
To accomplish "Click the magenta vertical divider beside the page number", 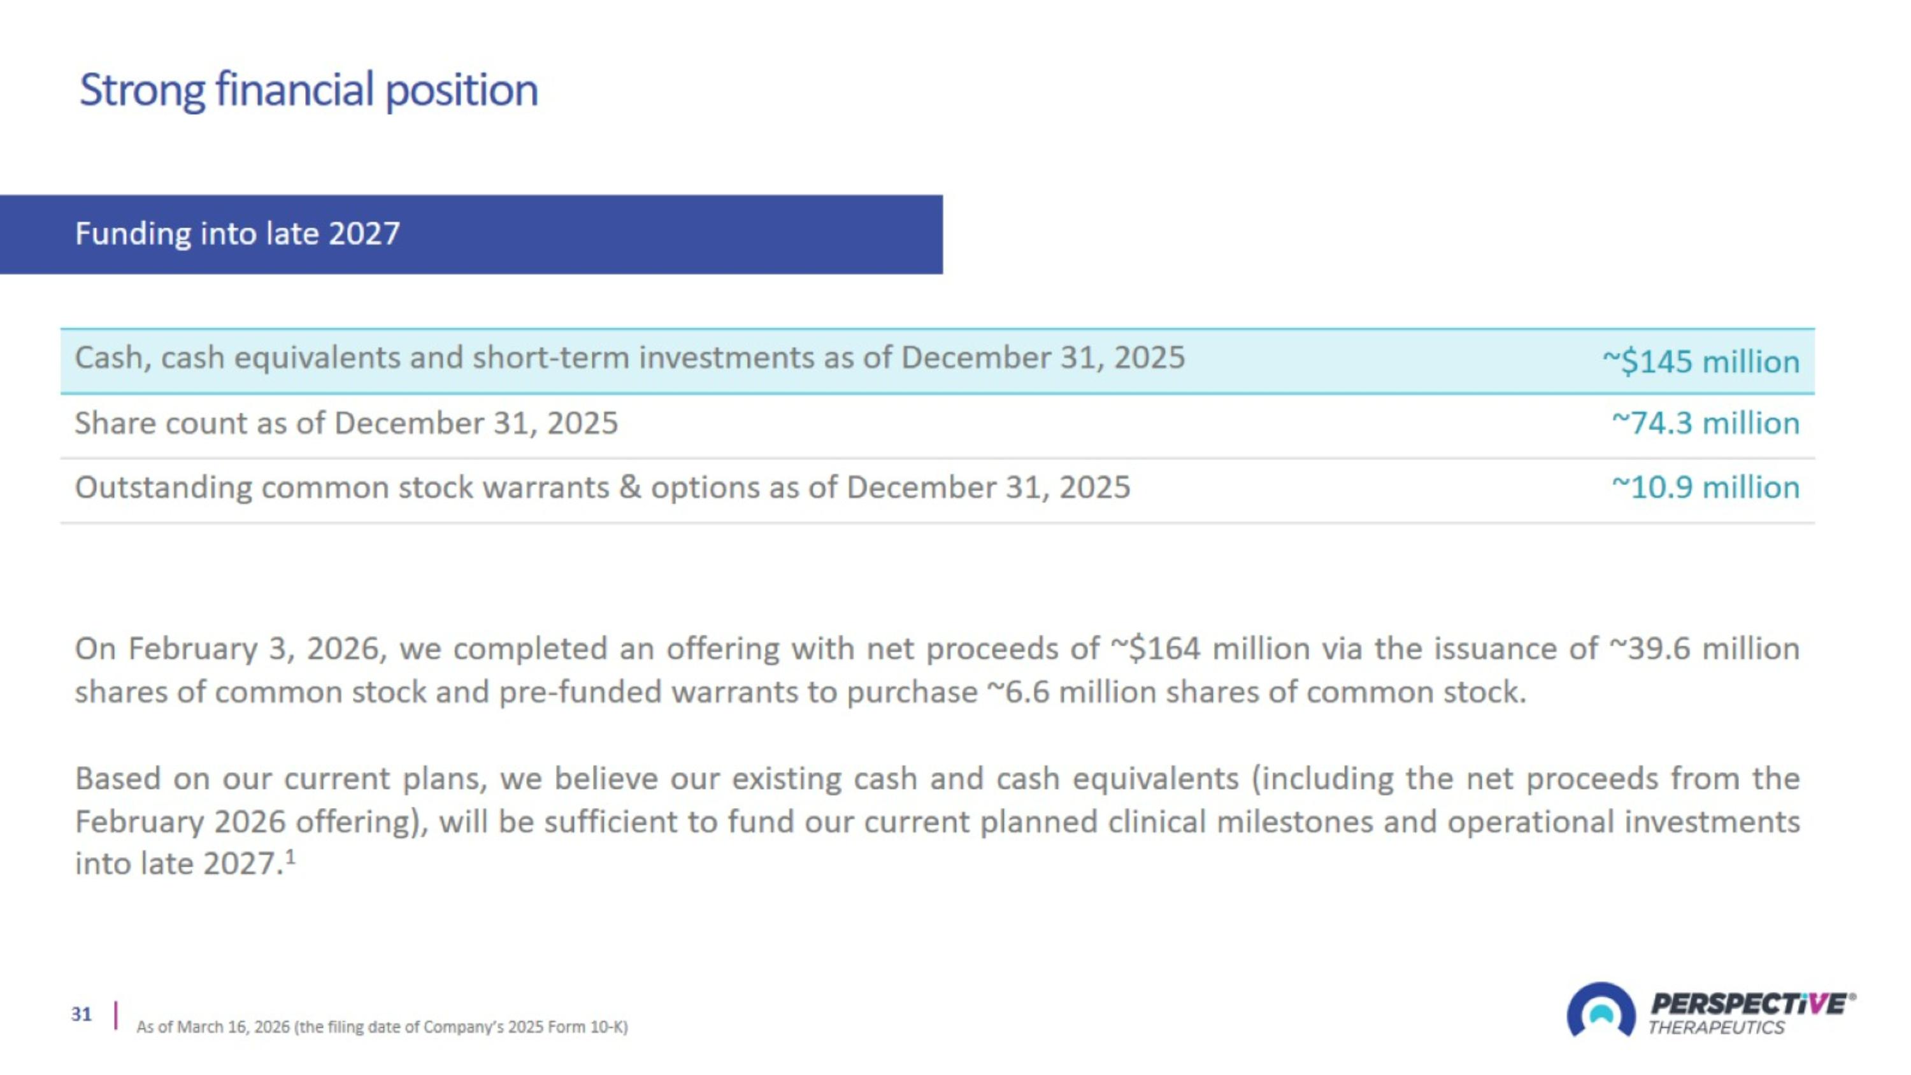I will (x=116, y=1015).
